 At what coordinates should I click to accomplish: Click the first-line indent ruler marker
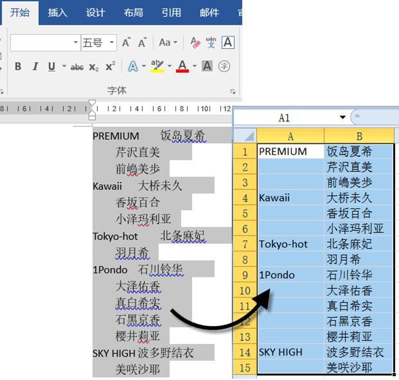coord(92,103)
